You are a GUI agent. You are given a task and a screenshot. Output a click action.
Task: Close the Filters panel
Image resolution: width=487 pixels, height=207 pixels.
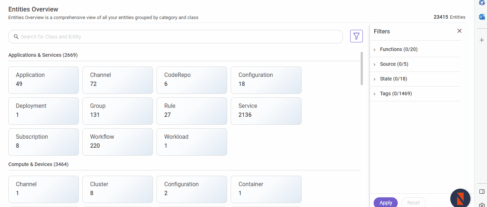(459, 31)
